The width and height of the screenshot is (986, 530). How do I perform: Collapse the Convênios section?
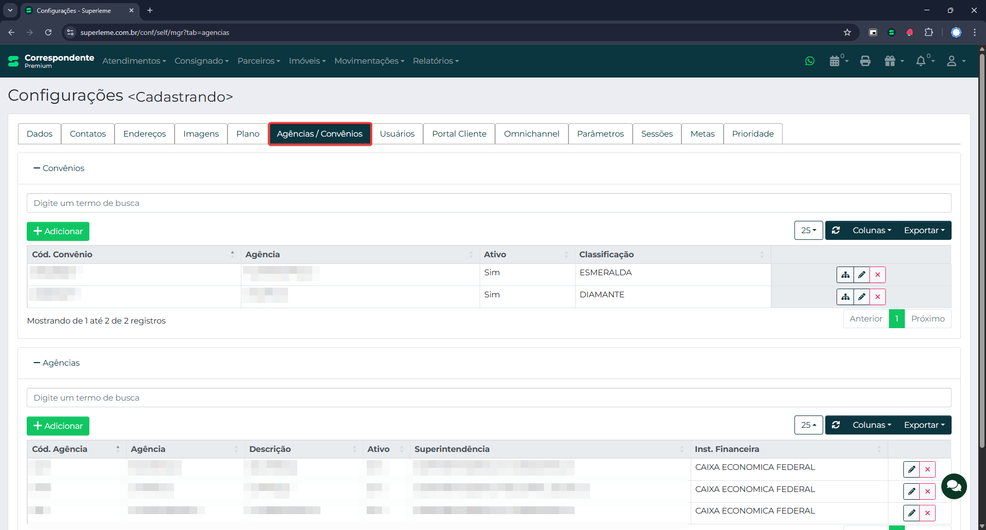[x=59, y=168]
